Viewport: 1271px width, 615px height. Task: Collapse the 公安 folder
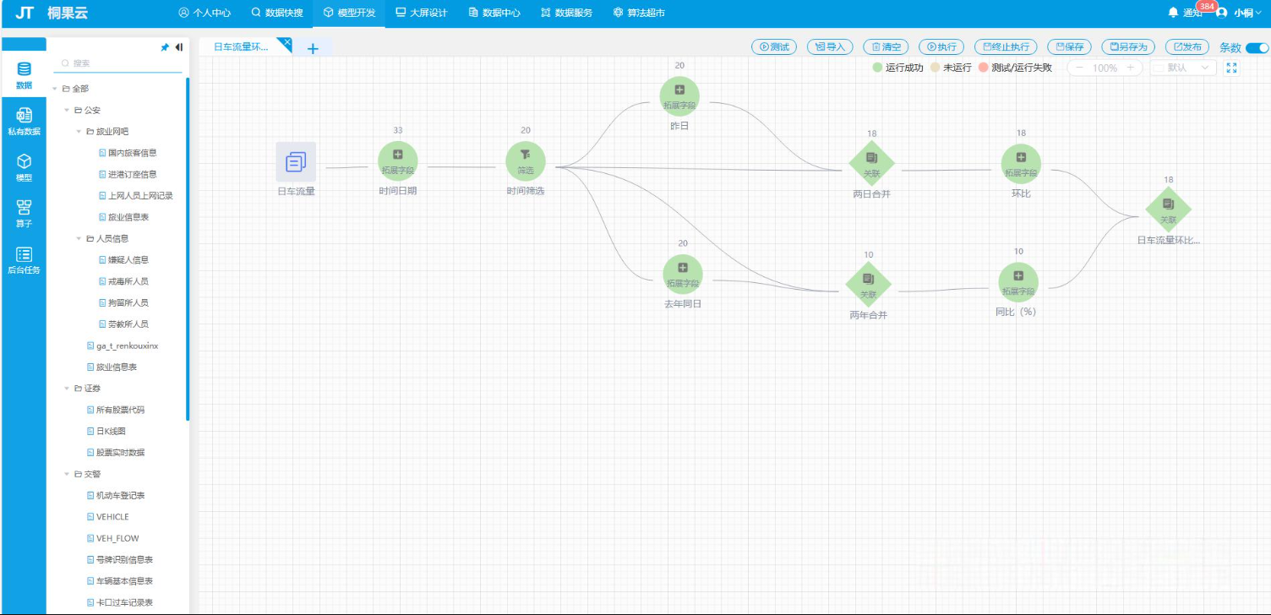point(67,110)
